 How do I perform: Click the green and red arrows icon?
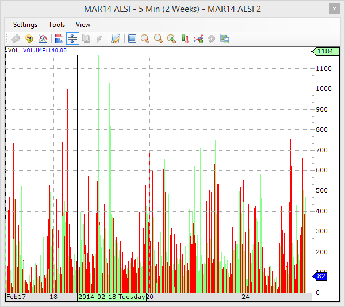pyautogui.click(x=185, y=39)
